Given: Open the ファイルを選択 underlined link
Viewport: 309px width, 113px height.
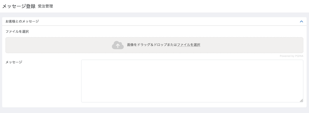Looking at the screenshot, I should [x=188, y=45].
